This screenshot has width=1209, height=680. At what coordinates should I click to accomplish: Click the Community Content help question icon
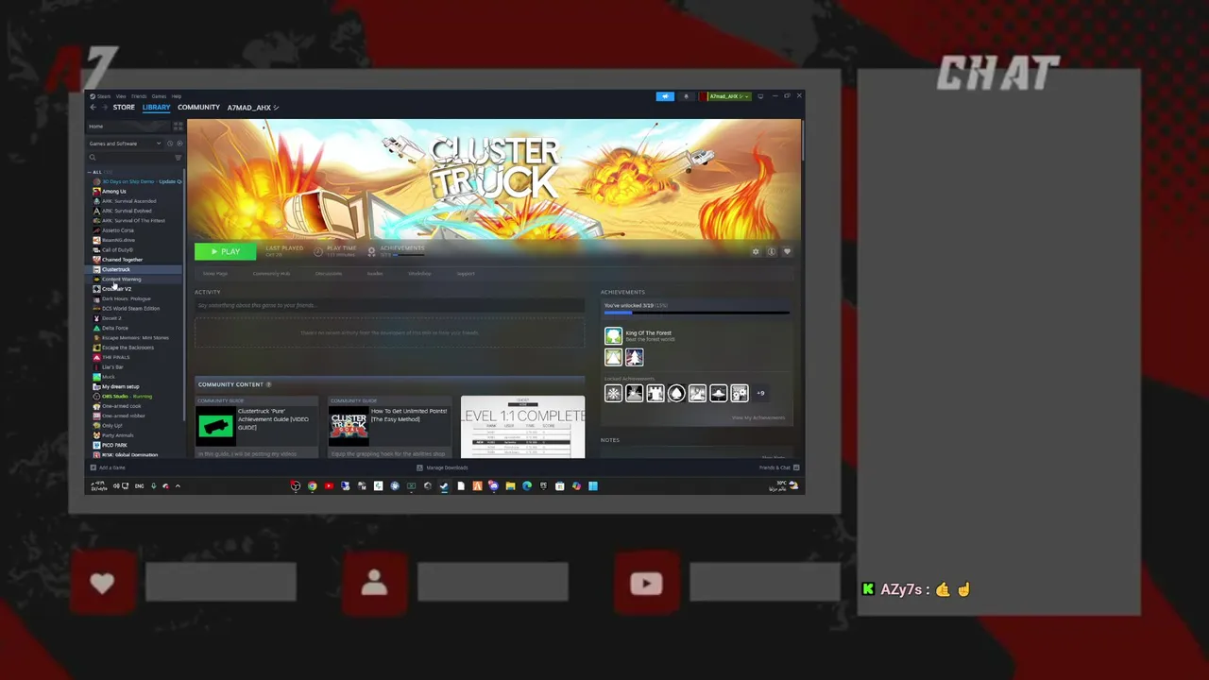(268, 384)
